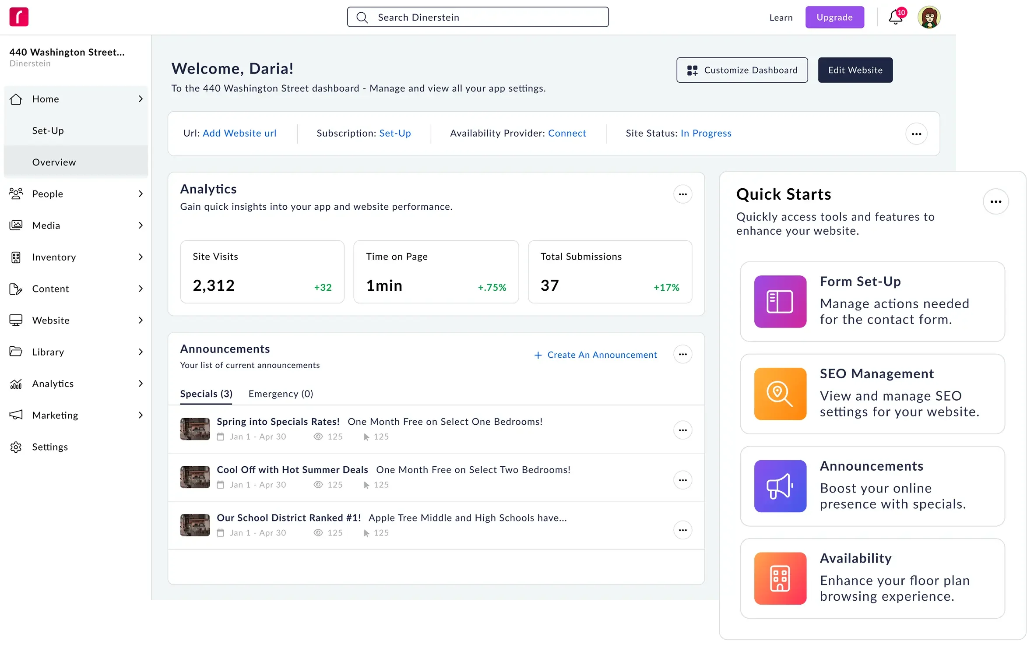Open Cool Off with Hot Summer Deals thumbnail
Screen dimensions: 1027x655
195,477
